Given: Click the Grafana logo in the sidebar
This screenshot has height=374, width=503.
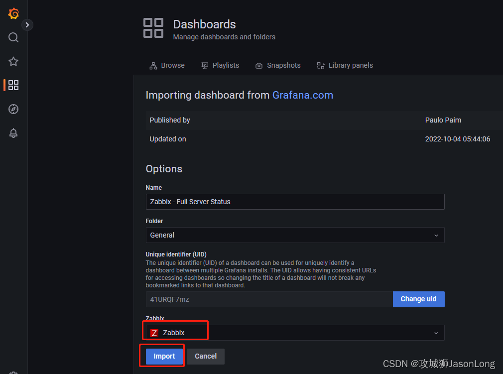Looking at the screenshot, I should 13,13.
